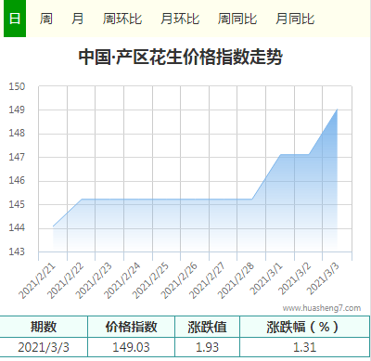Click the x-axis date 2021/2/25
Image resolution: width=371 pixels, height=361 pixels.
(x=150, y=281)
